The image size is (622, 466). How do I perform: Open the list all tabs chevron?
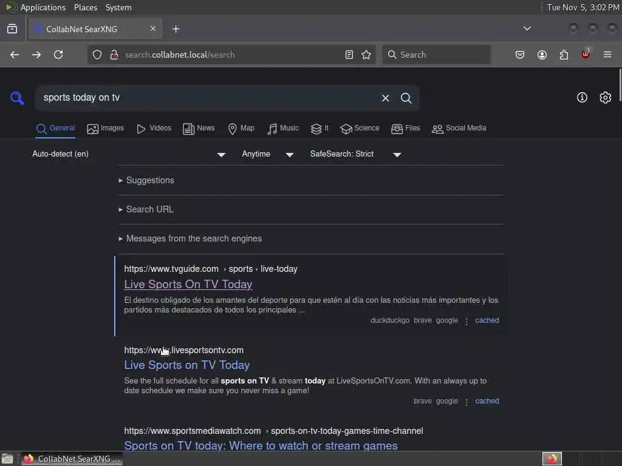[x=527, y=29]
